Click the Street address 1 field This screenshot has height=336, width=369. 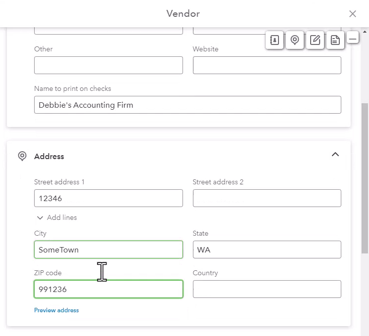coord(108,198)
